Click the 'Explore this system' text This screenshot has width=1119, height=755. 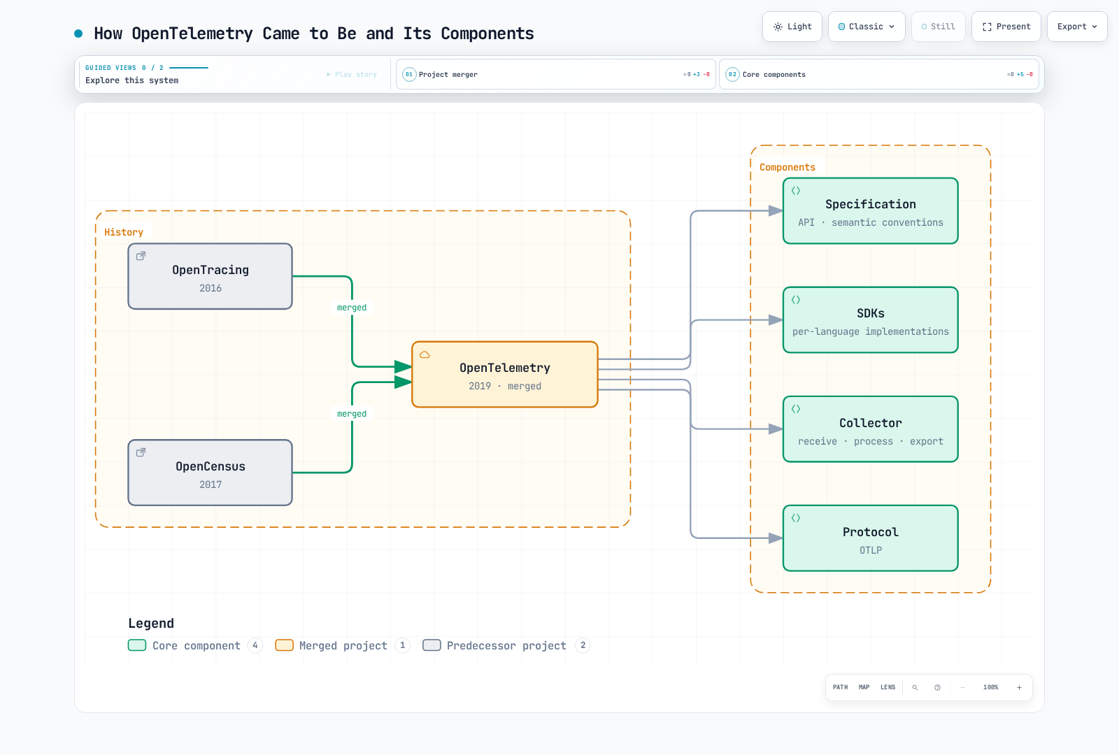pos(131,80)
